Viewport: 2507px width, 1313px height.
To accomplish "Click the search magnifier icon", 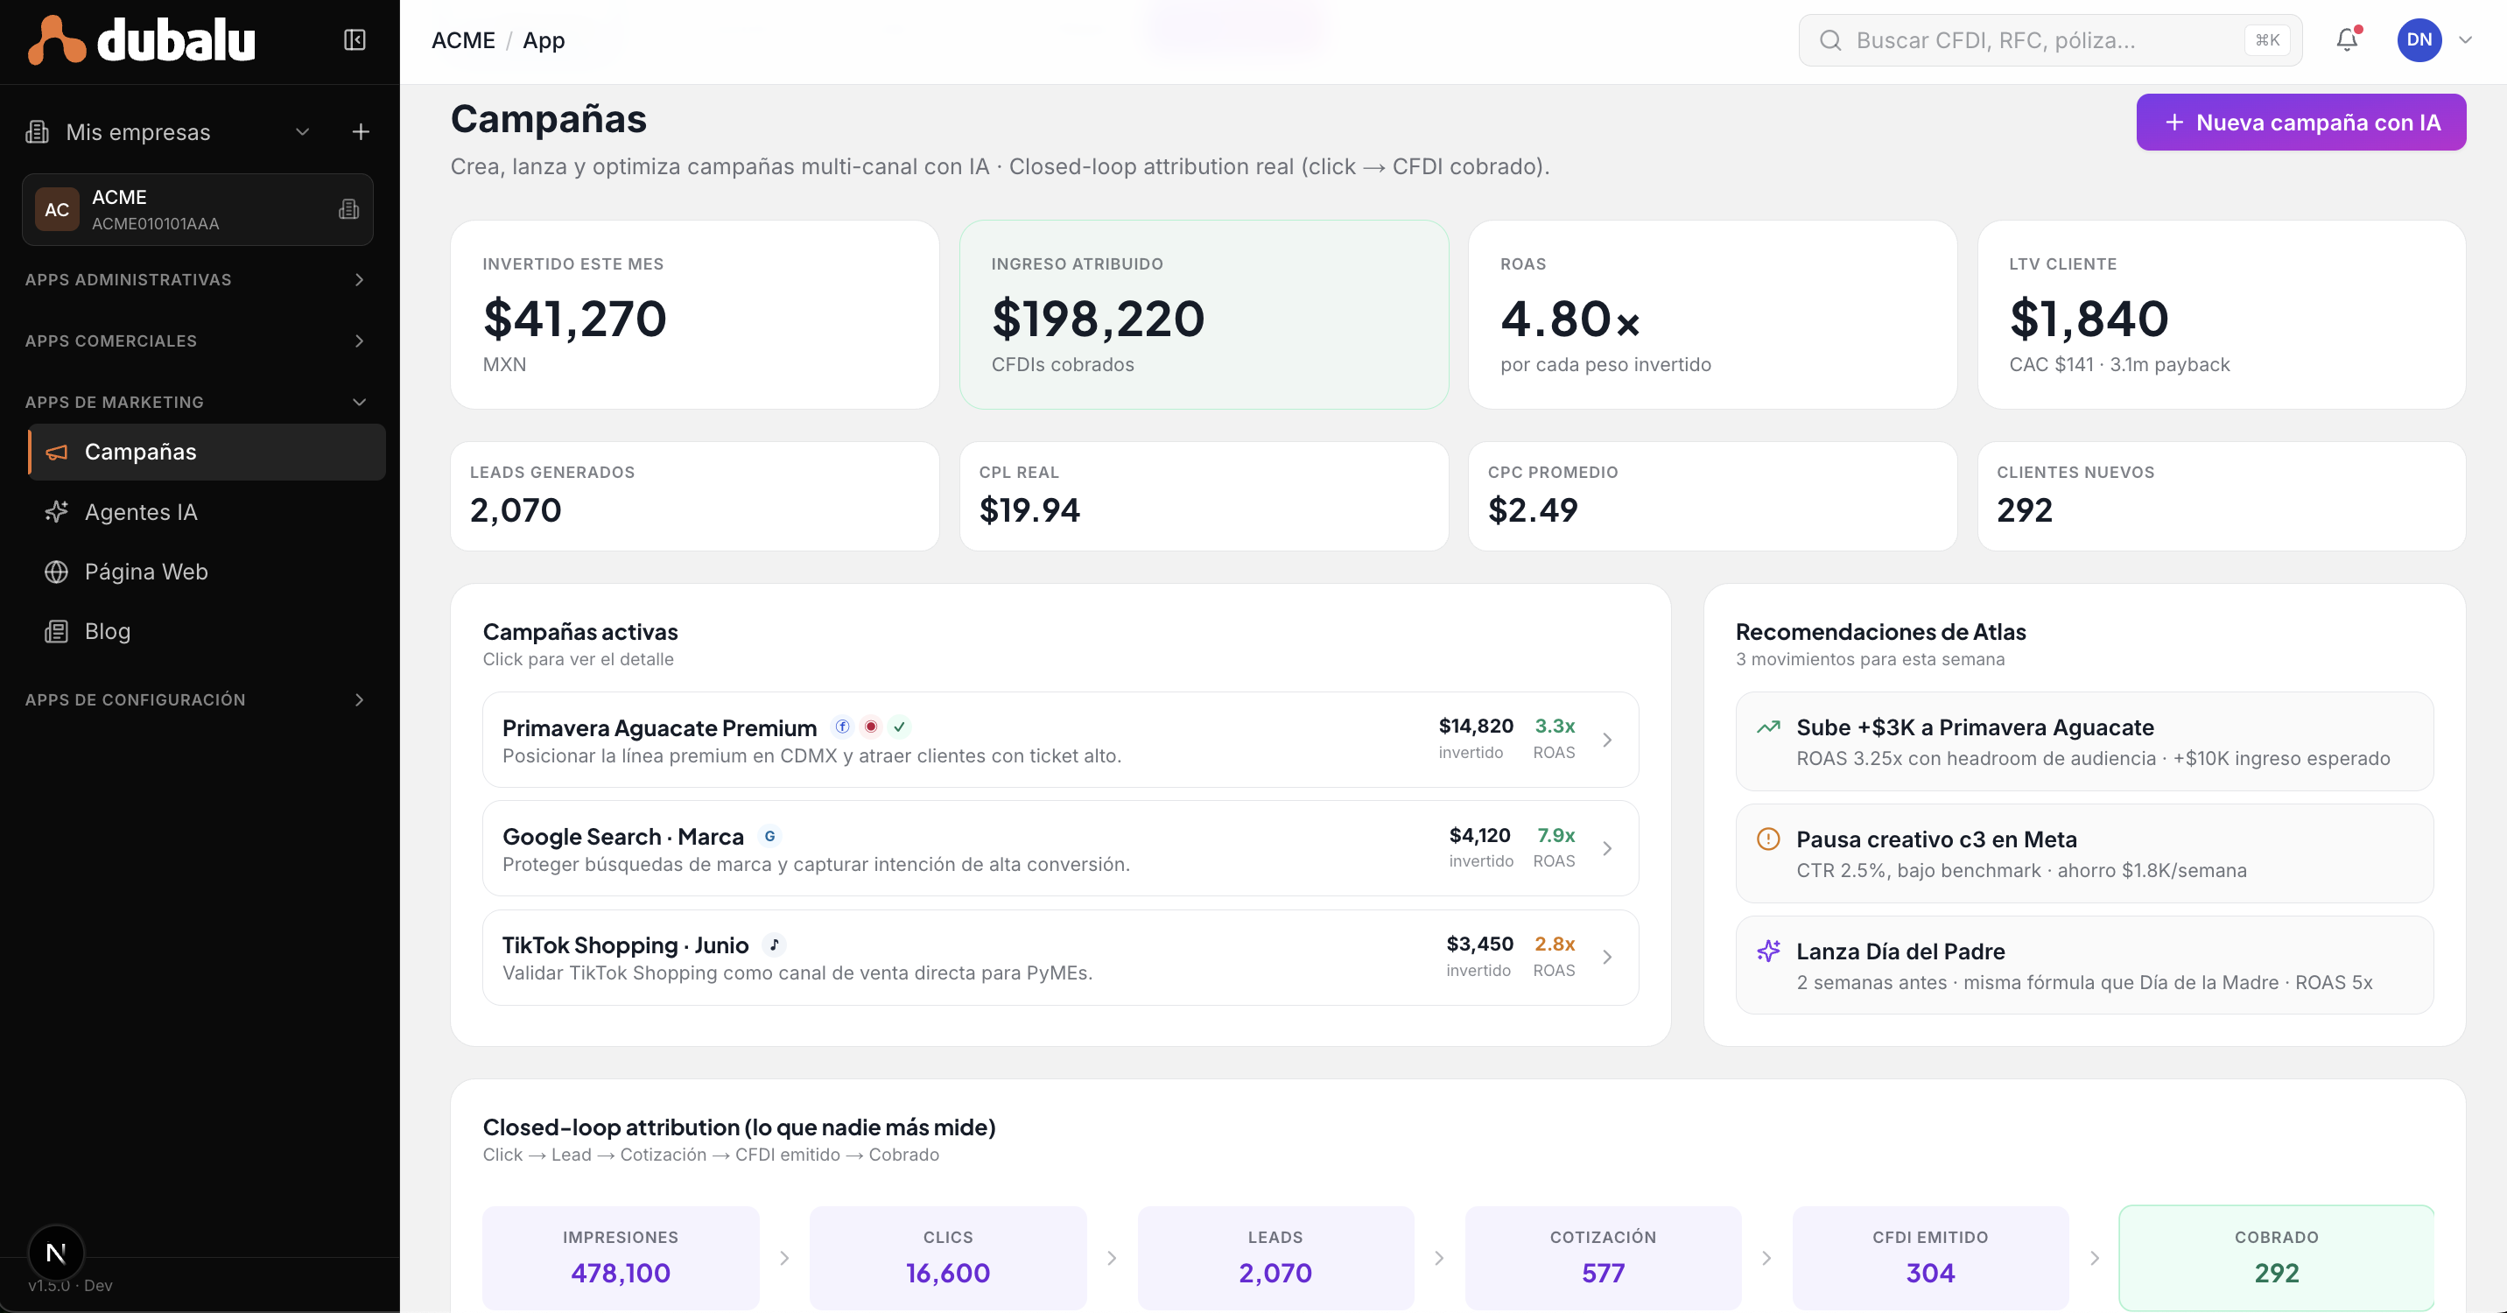I will pyautogui.click(x=1829, y=40).
